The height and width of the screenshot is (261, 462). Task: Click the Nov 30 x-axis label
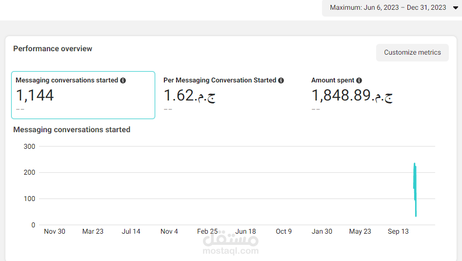pyautogui.click(x=55, y=232)
